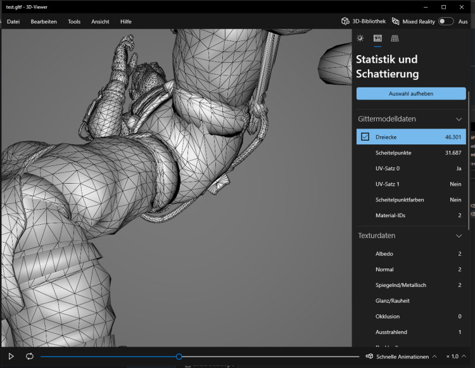Expand the playback speed 1.0 dropdown
This screenshot has width=475, height=368.
pos(456,357)
